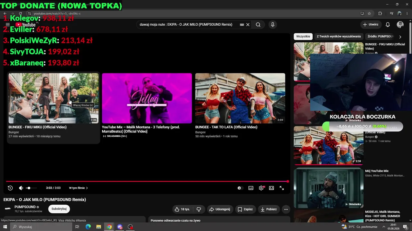Click the Pobierz download button
This screenshot has width=412, height=231.
(269, 209)
